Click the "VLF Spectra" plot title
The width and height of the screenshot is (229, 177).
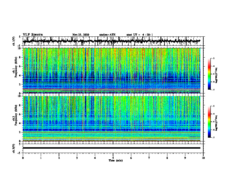[x=33, y=35]
